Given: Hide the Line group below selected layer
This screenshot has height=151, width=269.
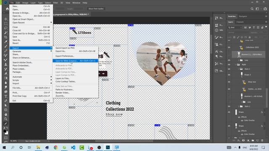Looking at the screenshot, I should point(229,60).
